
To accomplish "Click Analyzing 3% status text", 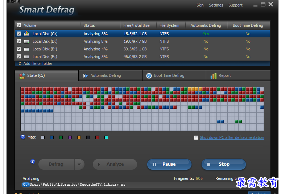I will click(x=95, y=34).
